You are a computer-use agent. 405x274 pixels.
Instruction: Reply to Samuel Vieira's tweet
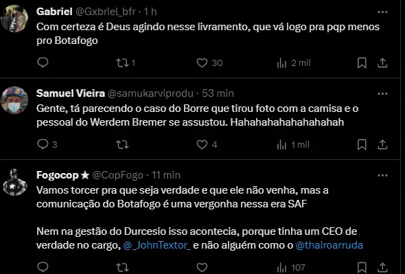tap(47, 144)
